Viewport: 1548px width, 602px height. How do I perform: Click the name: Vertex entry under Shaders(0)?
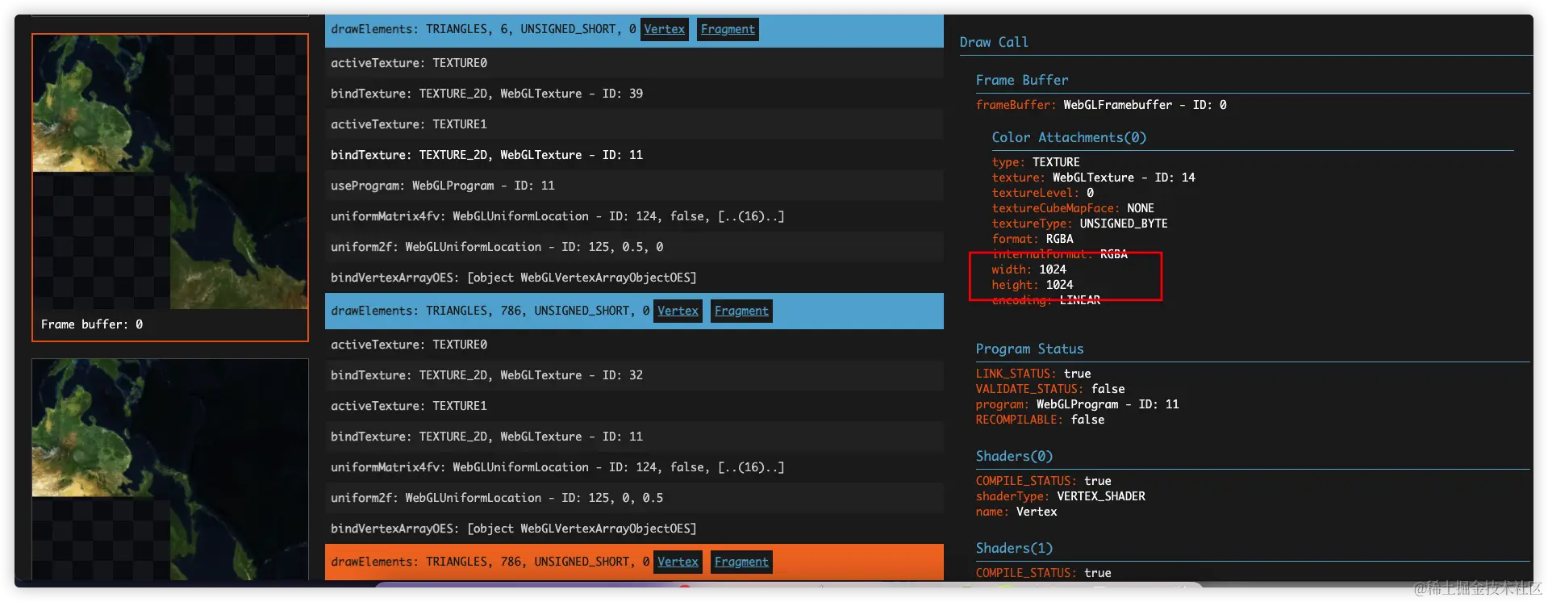1016,512
